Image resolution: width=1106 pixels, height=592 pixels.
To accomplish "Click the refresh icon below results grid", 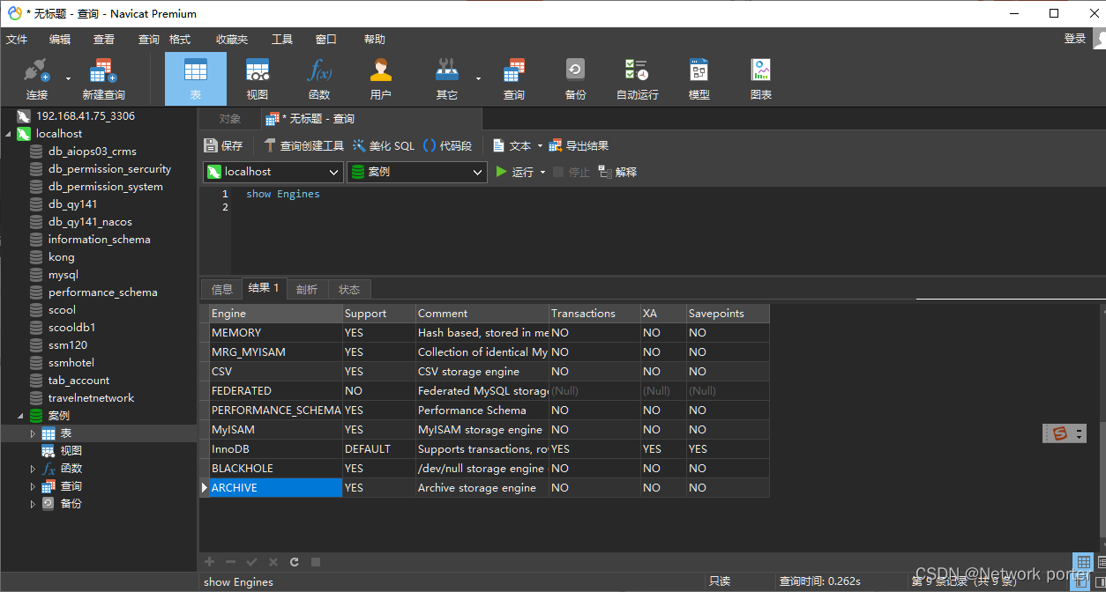I will click(x=295, y=562).
